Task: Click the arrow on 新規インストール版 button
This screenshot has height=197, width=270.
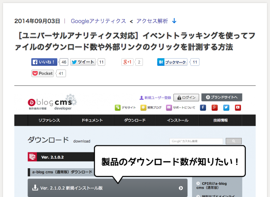Action: coord(181,188)
